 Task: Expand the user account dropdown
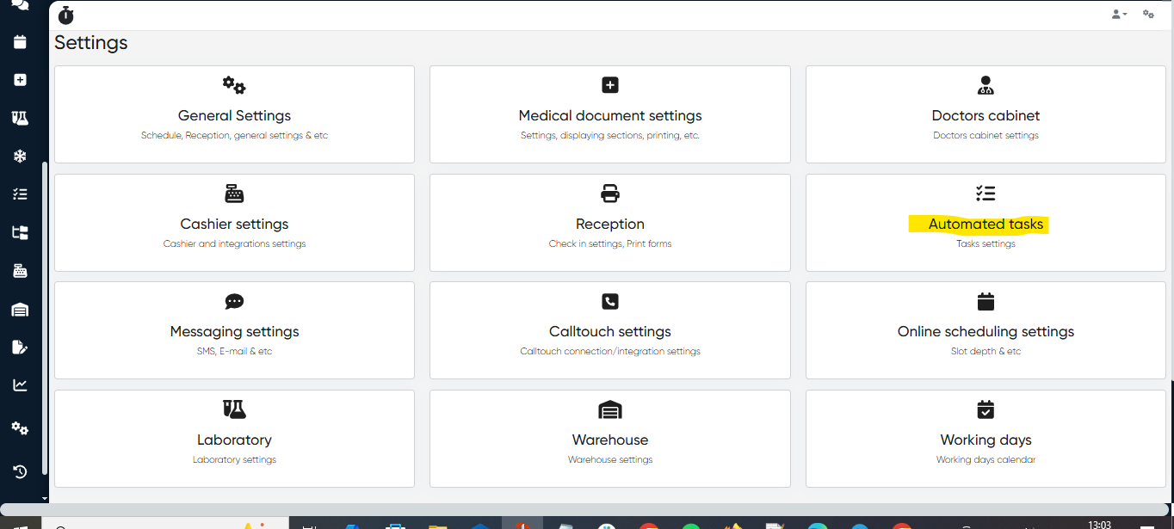click(1119, 14)
